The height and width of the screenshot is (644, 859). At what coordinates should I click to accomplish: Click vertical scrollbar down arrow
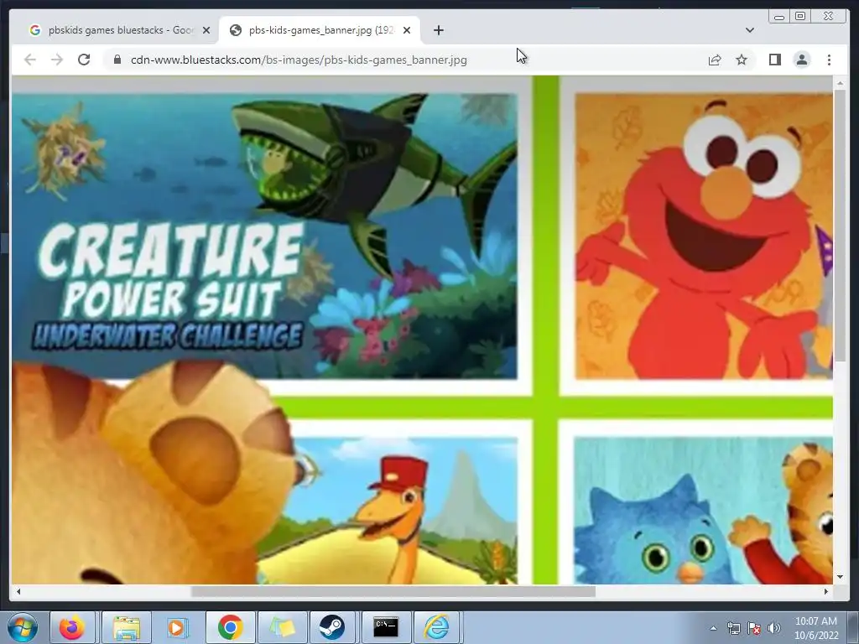(x=840, y=577)
